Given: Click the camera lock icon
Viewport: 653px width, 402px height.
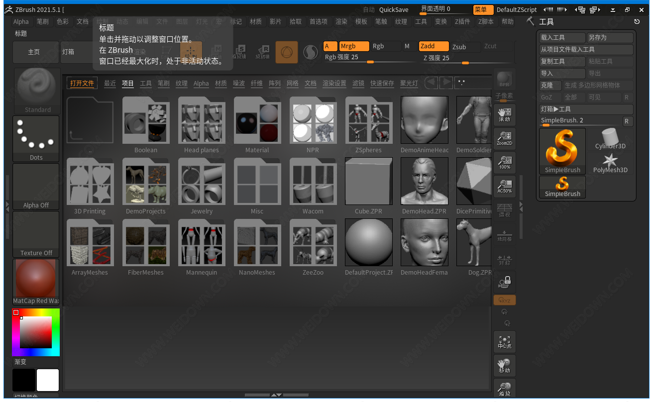Looking at the screenshot, I should click(505, 282).
